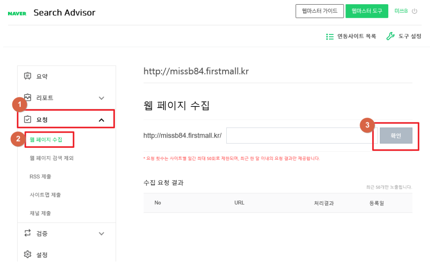
Task: Open the RSS 제출 menu item
Action: tap(40, 176)
